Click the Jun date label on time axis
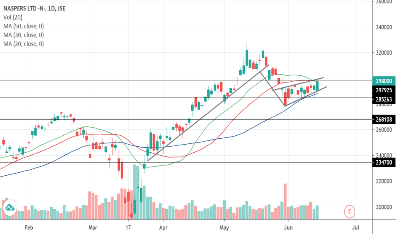 coord(288,228)
